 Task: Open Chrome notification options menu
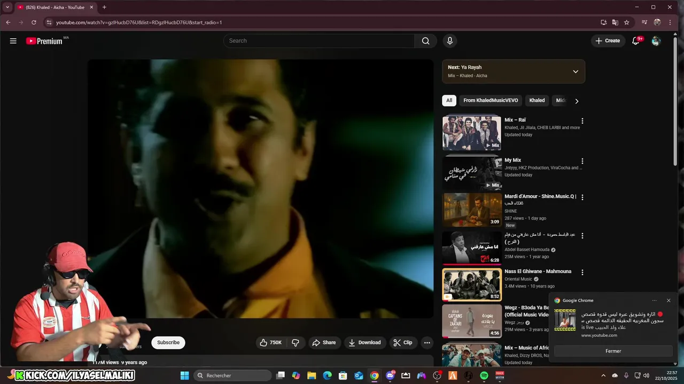[x=654, y=300]
